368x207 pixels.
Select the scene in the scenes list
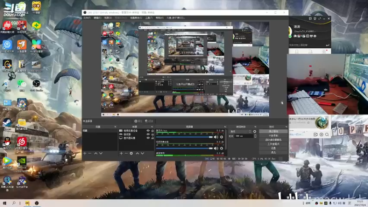[99, 131]
